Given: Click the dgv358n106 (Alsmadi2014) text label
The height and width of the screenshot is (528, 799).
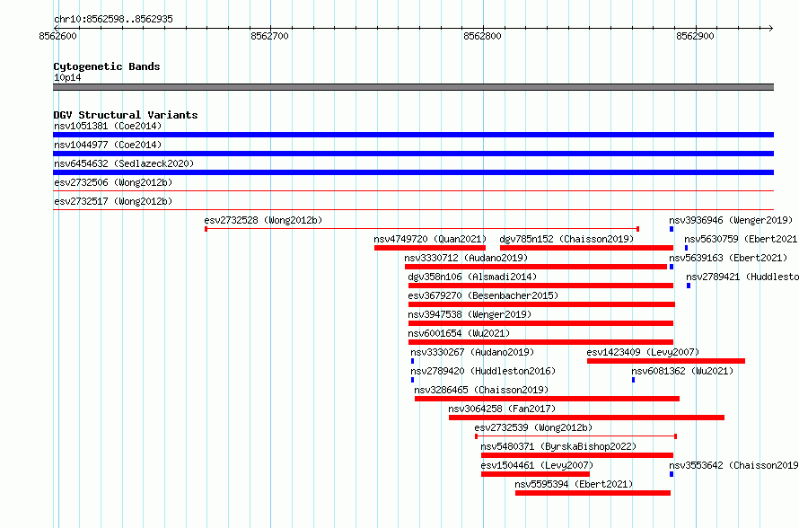Looking at the screenshot, I should click(x=472, y=277).
